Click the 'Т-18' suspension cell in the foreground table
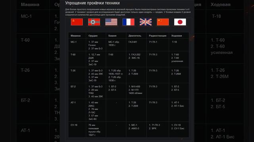 click(x=175, y=42)
